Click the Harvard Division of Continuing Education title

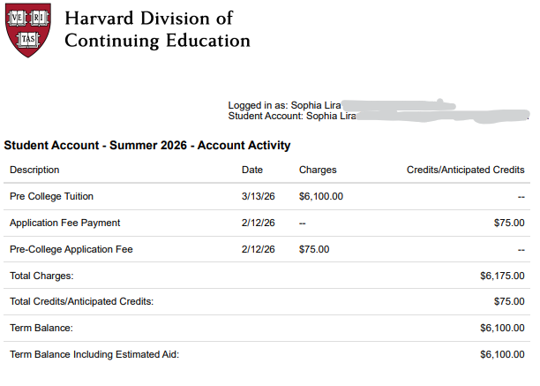click(157, 29)
